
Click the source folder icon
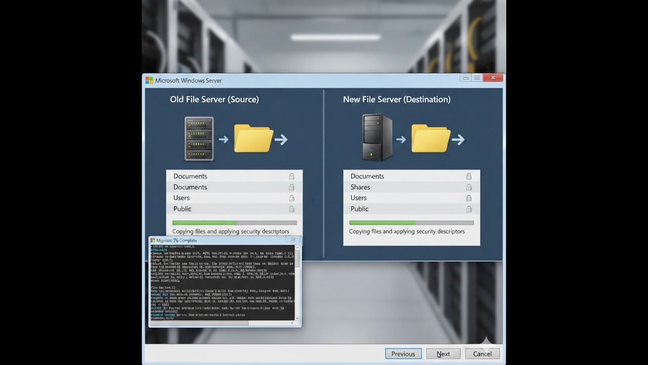tap(254, 139)
